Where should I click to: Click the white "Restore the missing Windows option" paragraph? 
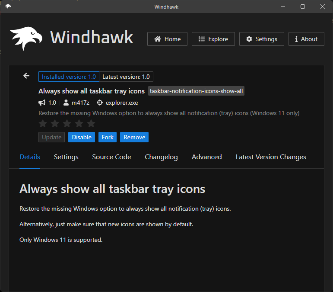(x=125, y=209)
